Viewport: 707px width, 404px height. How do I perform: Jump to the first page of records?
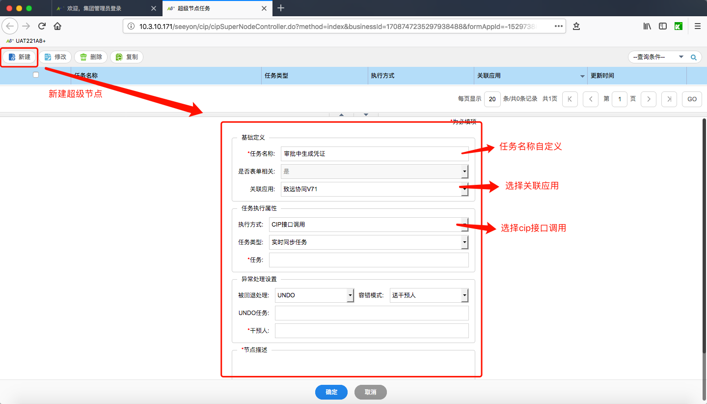click(x=570, y=99)
